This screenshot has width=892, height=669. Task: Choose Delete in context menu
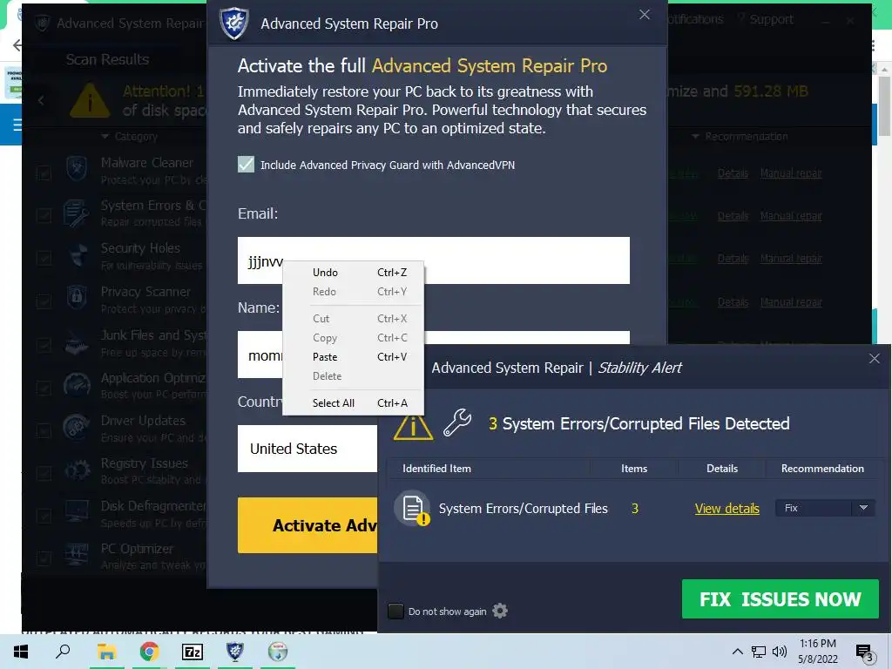tap(354, 376)
